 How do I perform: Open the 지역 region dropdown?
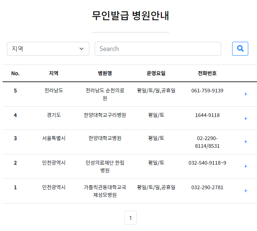click(48, 49)
